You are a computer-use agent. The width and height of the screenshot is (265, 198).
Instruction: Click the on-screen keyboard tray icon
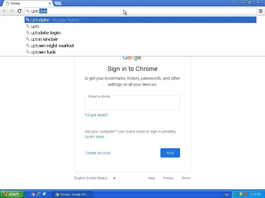[x=227, y=194]
